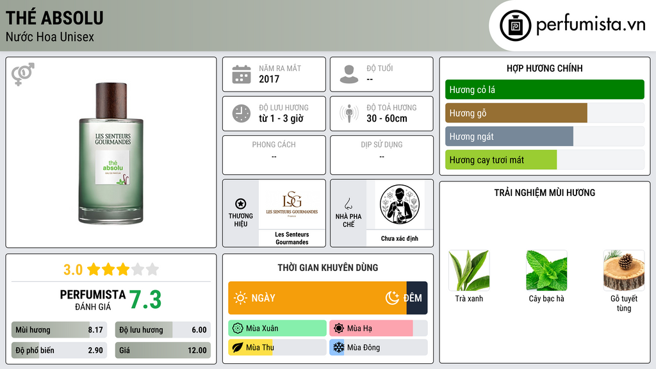This screenshot has width=656, height=369.
Task: Click the snowflake icon for Mùa Đông
Action: coord(339,347)
